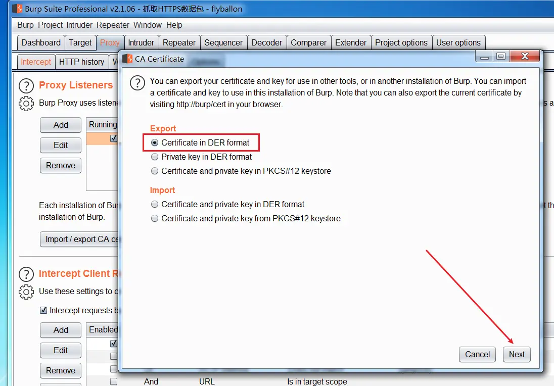Switch to Intruder tab

tap(141, 43)
